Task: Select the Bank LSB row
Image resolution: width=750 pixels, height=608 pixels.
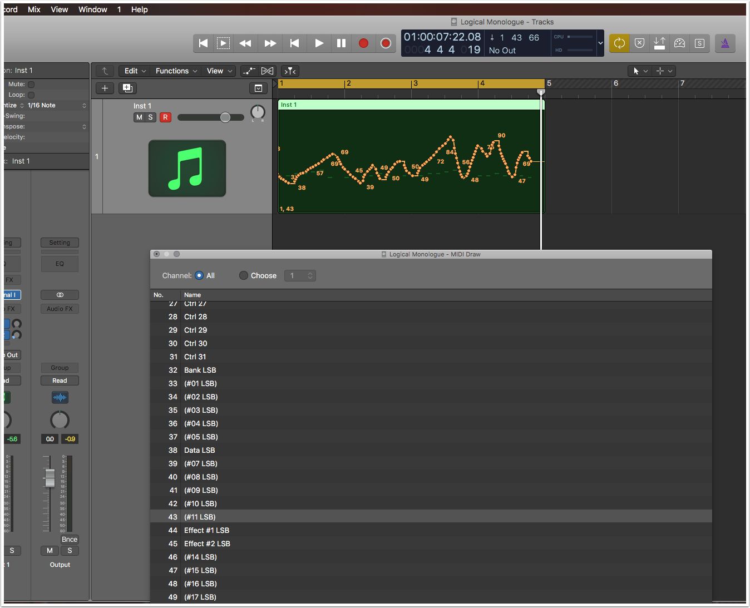Action: 431,370
